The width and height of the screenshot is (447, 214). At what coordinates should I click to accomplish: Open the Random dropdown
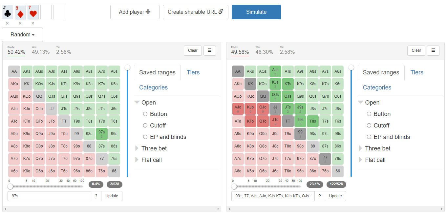(x=22, y=35)
